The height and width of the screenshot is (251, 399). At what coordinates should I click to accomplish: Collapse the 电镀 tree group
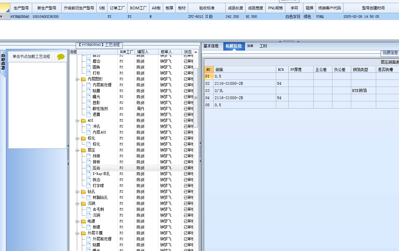77,221
